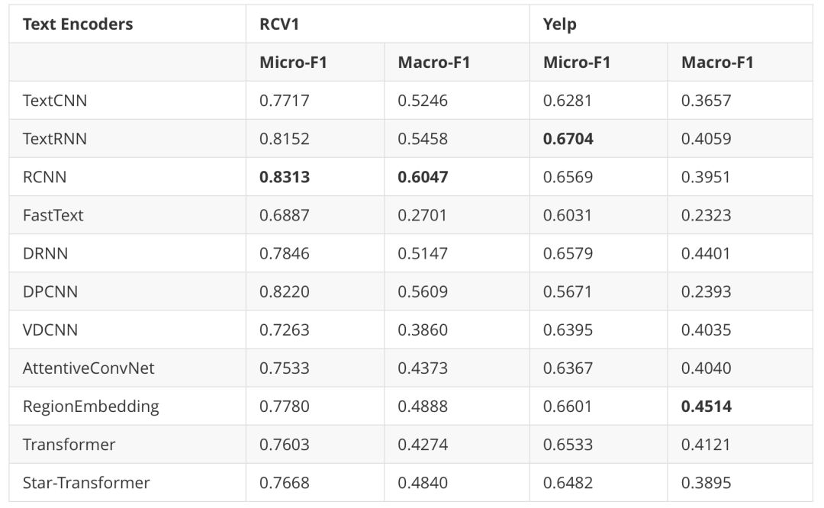Click the bold value 0.4514

pyautogui.click(x=707, y=406)
